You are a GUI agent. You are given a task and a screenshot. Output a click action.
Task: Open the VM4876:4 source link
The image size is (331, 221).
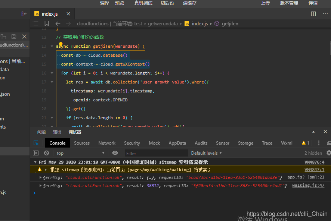click(314, 162)
